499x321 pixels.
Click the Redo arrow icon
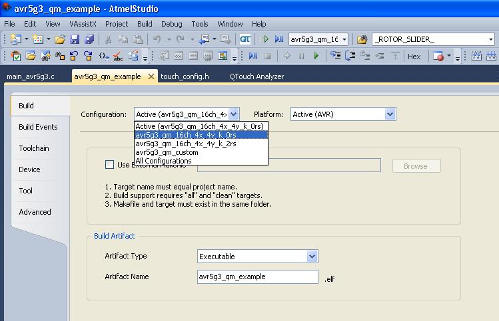(181, 39)
